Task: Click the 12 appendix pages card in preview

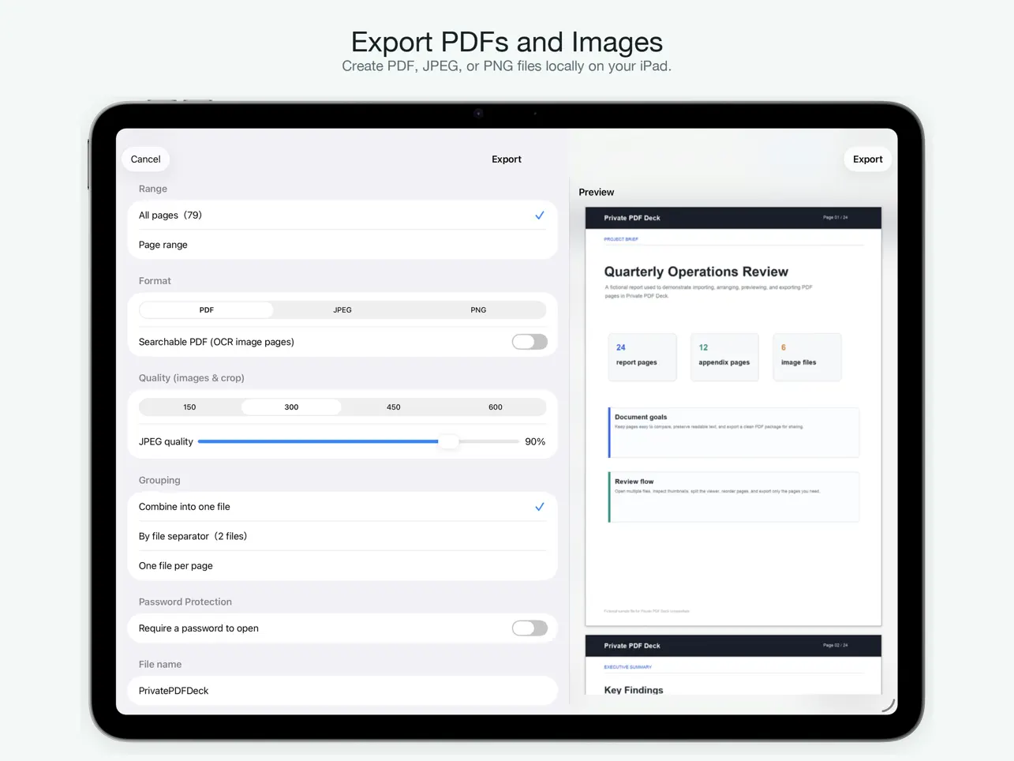Action: click(x=724, y=357)
